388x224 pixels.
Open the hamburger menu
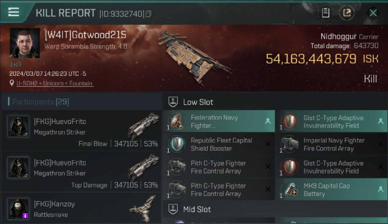click(x=14, y=12)
